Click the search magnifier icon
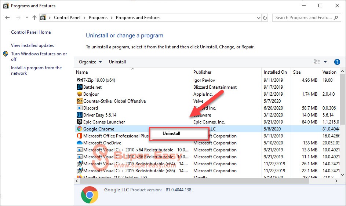 336,18
